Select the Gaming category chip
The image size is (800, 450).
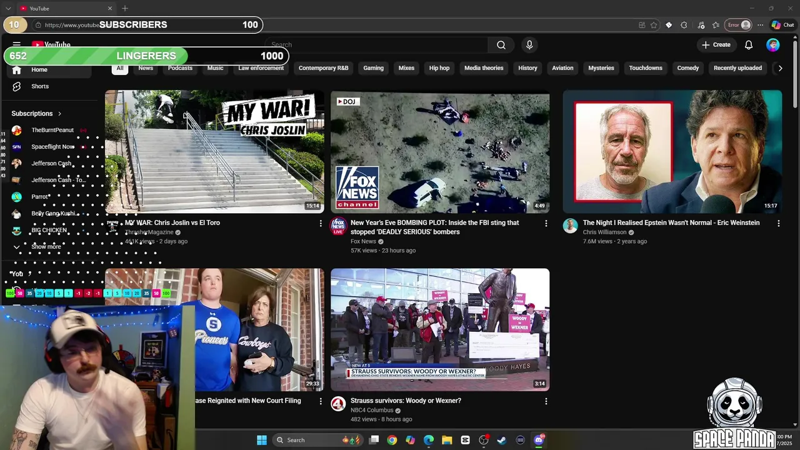(373, 68)
